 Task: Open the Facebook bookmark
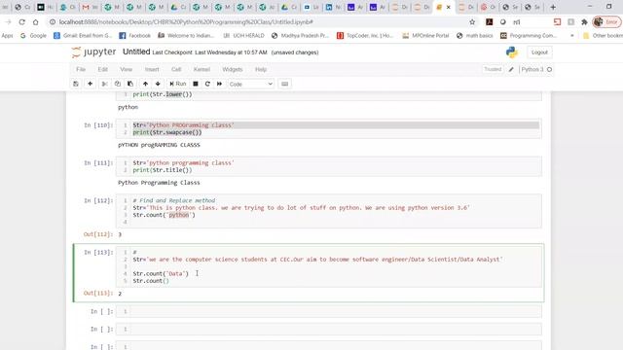pos(135,36)
